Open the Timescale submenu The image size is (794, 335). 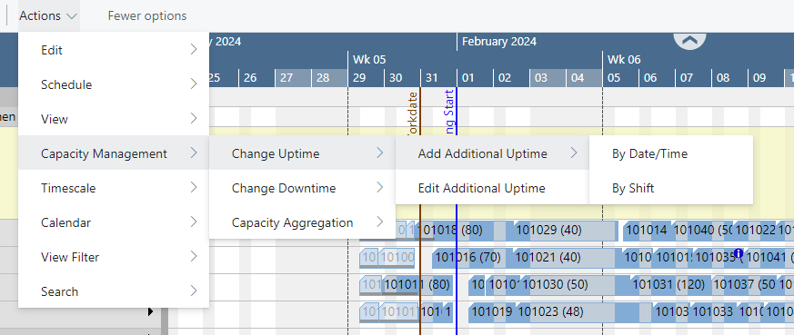click(x=114, y=188)
